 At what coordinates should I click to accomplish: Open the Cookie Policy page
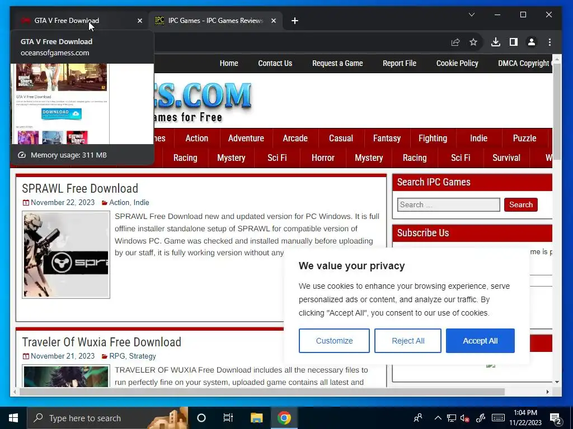pyautogui.click(x=457, y=63)
